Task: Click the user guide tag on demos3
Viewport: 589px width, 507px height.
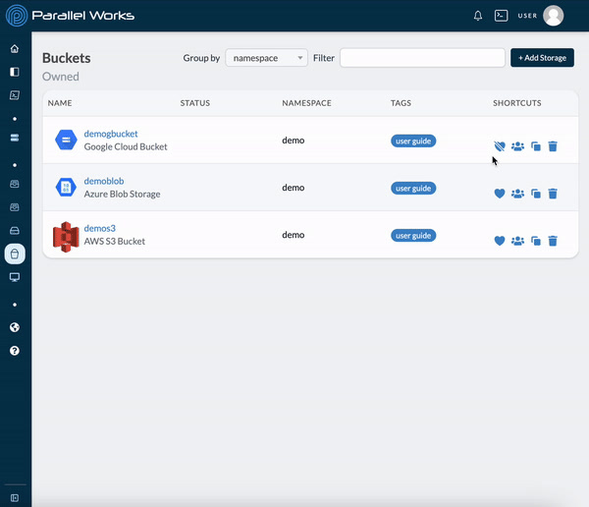Action: pyautogui.click(x=413, y=236)
